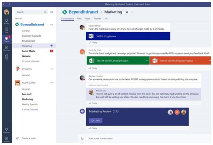The height and width of the screenshot is (145, 213).
Task: Click the format text icon in compose box
Action: 82,138
